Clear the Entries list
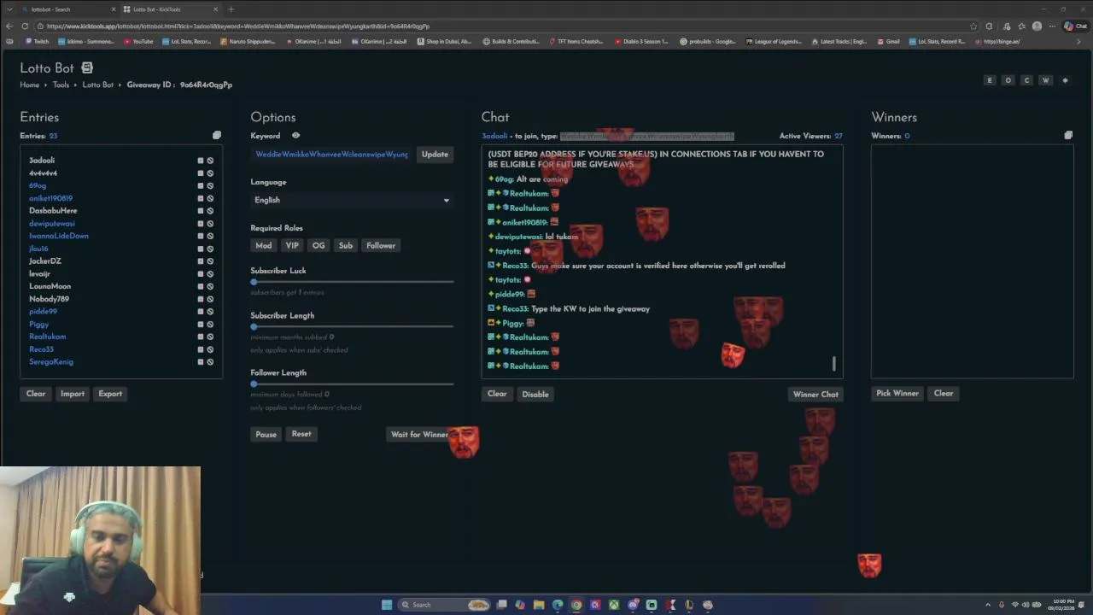The height and width of the screenshot is (615, 1093). (x=36, y=394)
